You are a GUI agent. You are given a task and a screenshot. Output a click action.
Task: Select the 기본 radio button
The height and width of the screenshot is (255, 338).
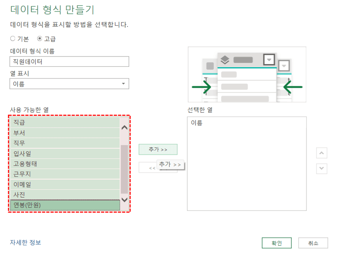point(12,39)
